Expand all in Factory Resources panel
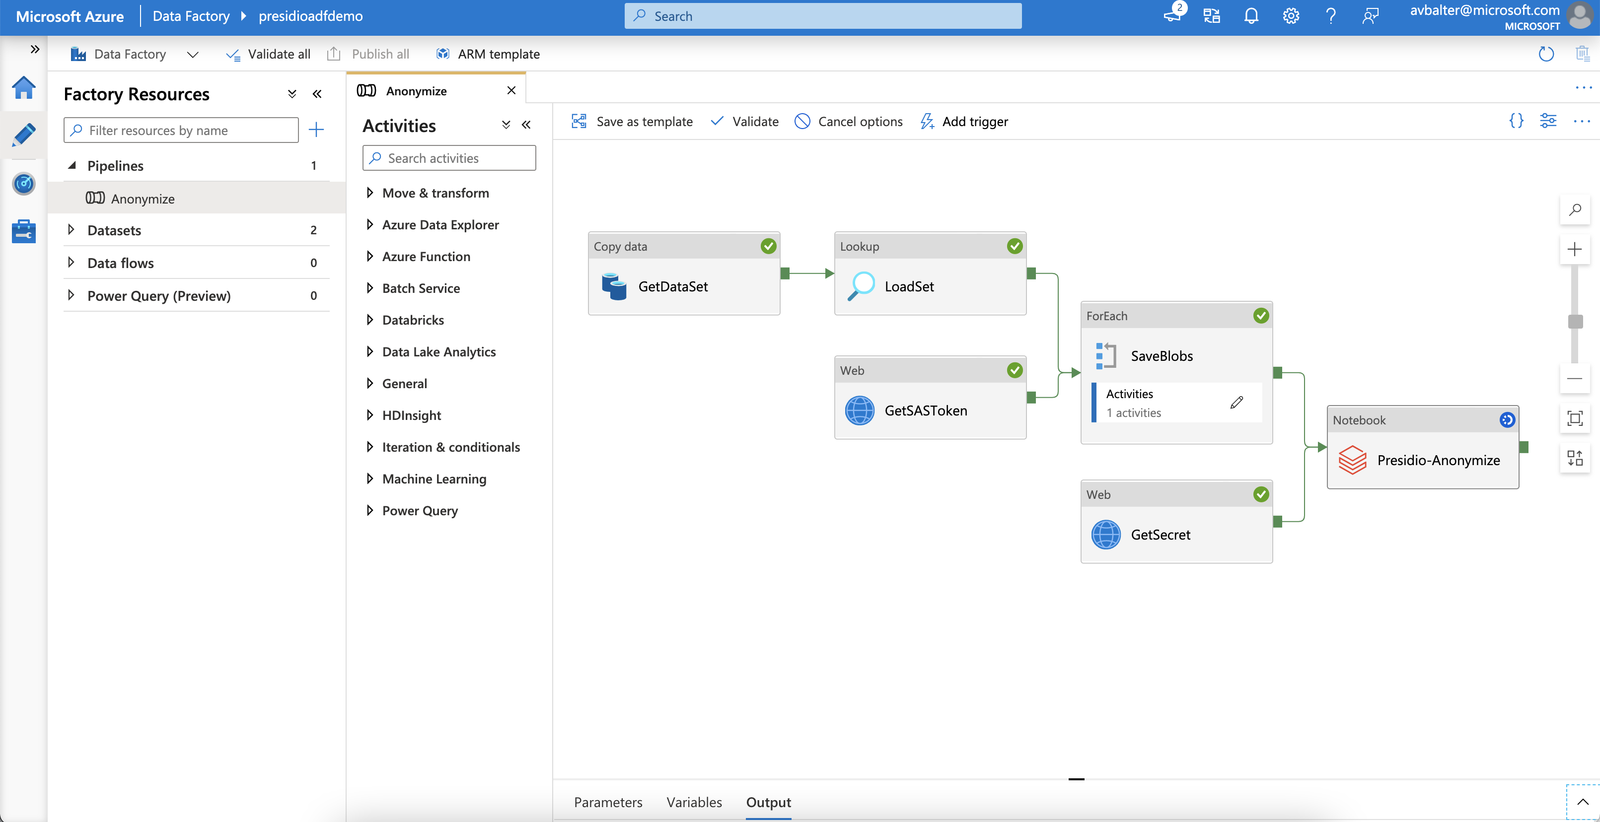The height and width of the screenshot is (822, 1600). pos(292,94)
